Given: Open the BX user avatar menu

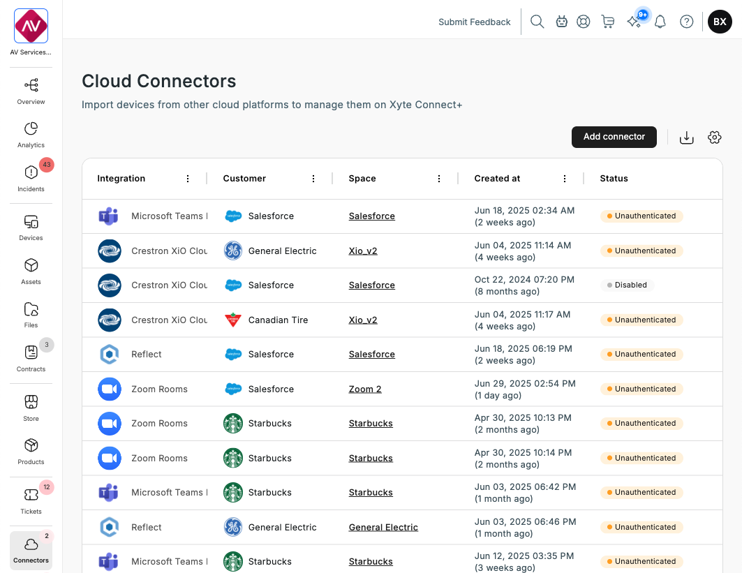Looking at the screenshot, I should (x=720, y=22).
